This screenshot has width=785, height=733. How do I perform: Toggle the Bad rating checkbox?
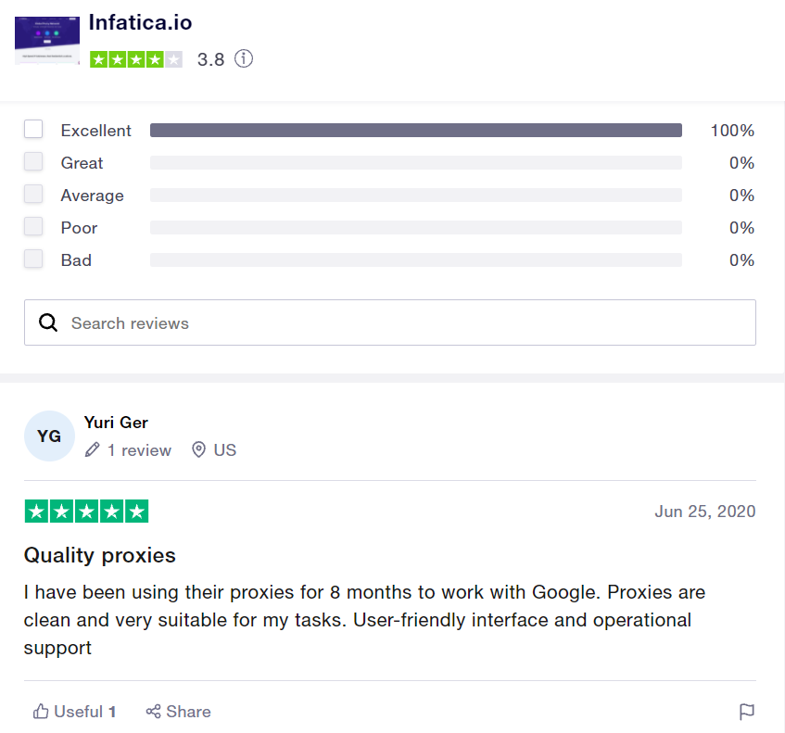point(33,259)
